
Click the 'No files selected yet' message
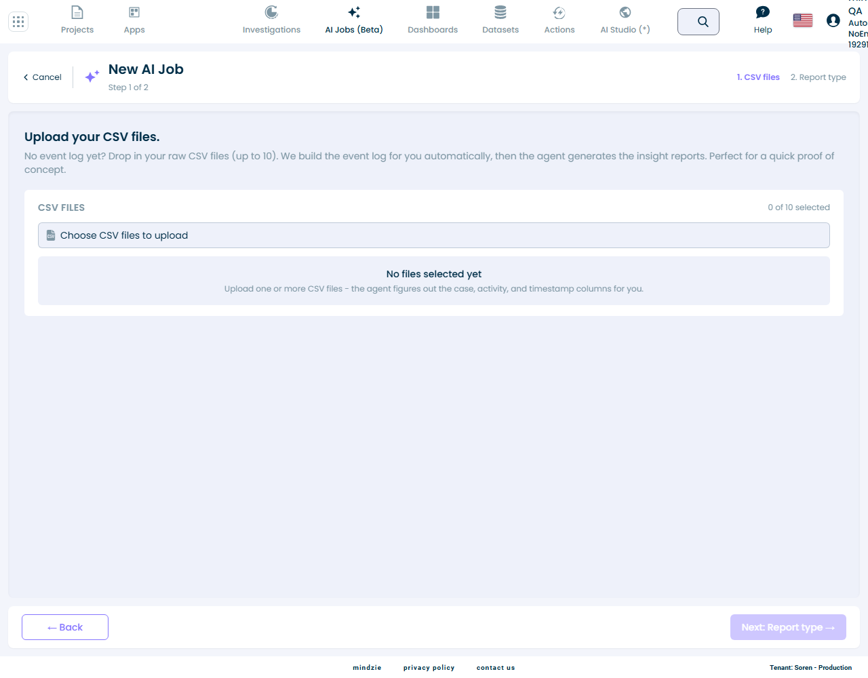click(x=434, y=274)
